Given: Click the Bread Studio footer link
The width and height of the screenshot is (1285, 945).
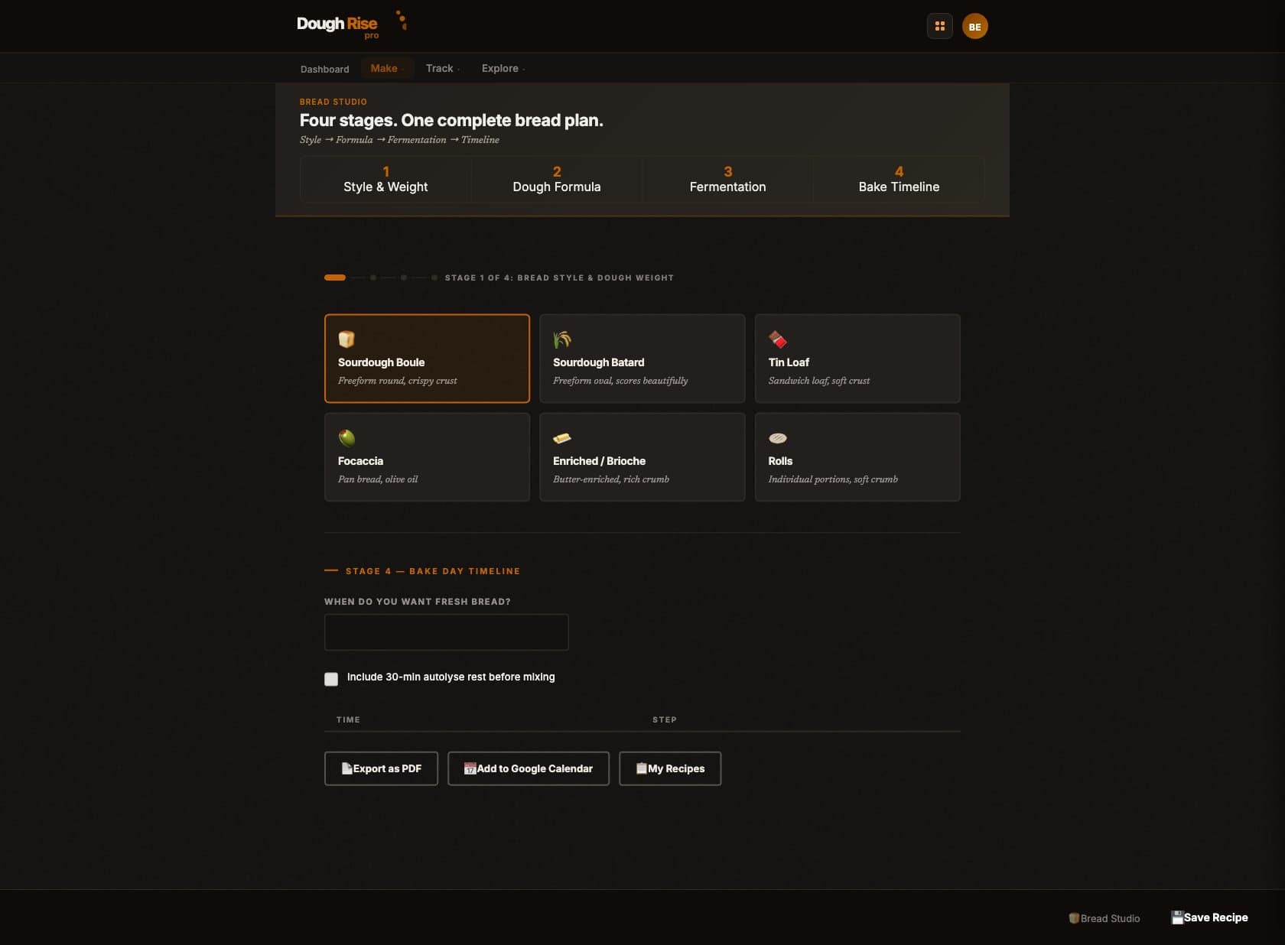Looking at the screenshot, I should pyautogui.click(x=1104, y=918).
